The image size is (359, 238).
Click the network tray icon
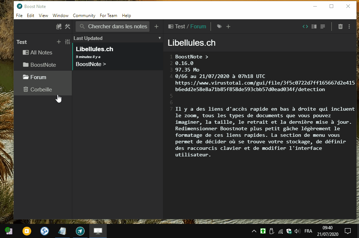pos(281,231)
